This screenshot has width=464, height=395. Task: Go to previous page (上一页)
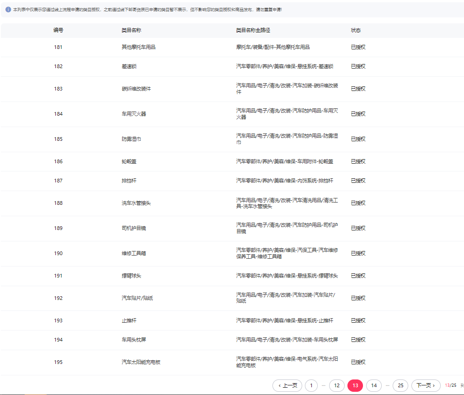[287, 385]
